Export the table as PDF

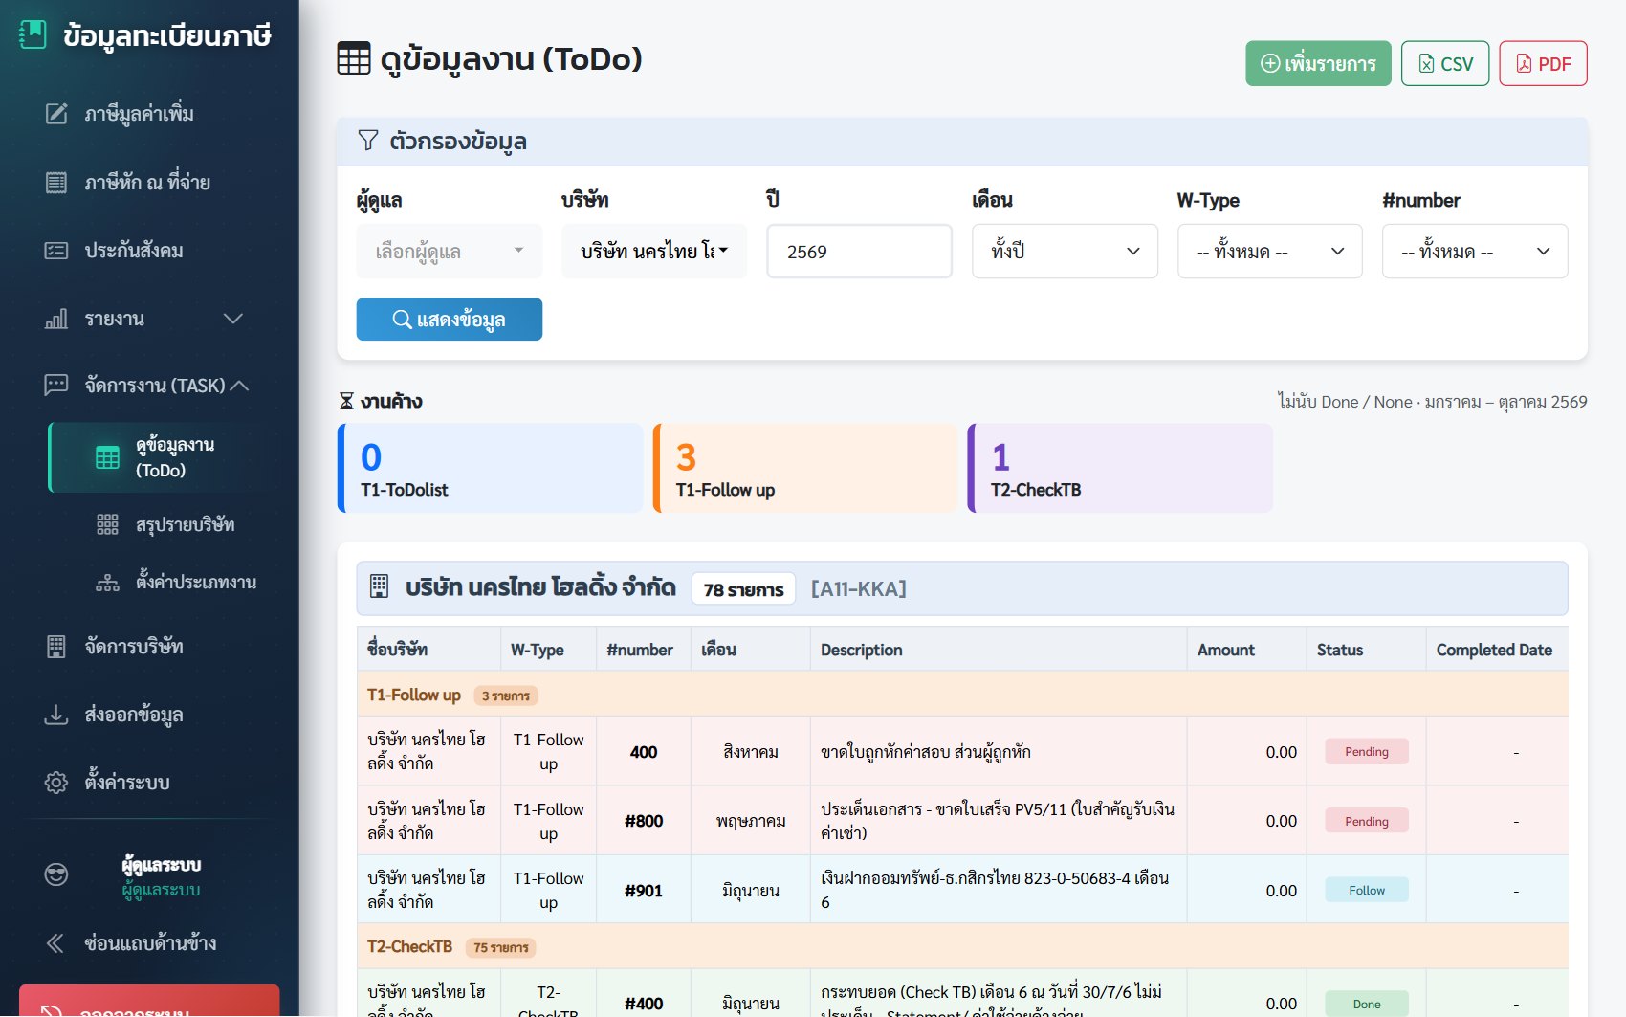(1543, 63)
